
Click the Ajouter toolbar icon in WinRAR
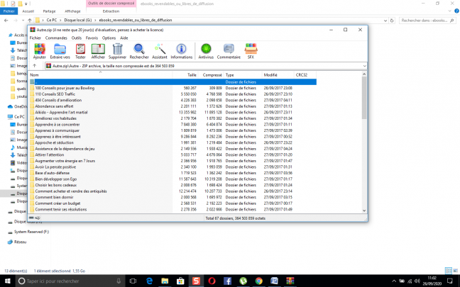[x=40, y=51]
